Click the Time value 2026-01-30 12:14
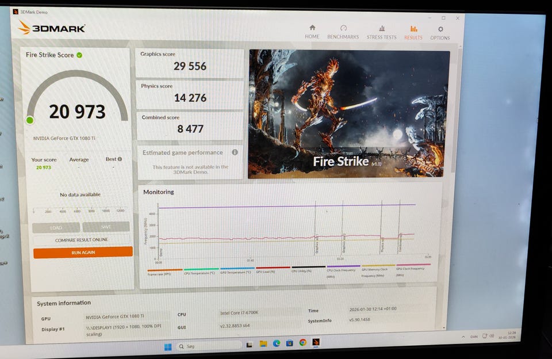The height and width of the screenshot is (359, 552). 373,309
